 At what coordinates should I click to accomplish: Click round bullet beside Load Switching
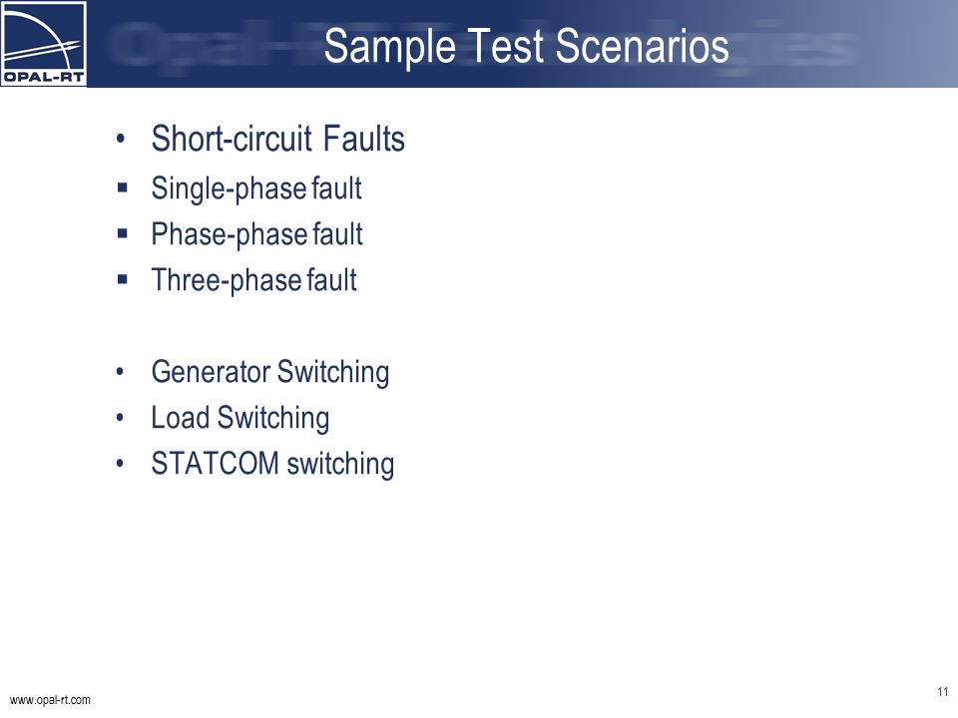coord(121,418)
